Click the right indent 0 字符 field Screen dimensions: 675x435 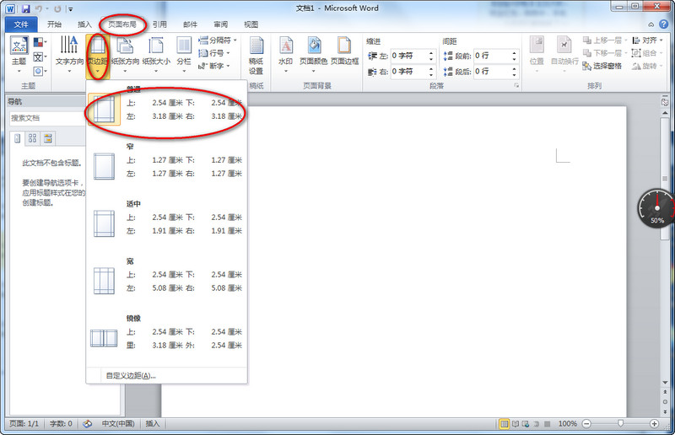pyautogui.click(x=409, y=72)
